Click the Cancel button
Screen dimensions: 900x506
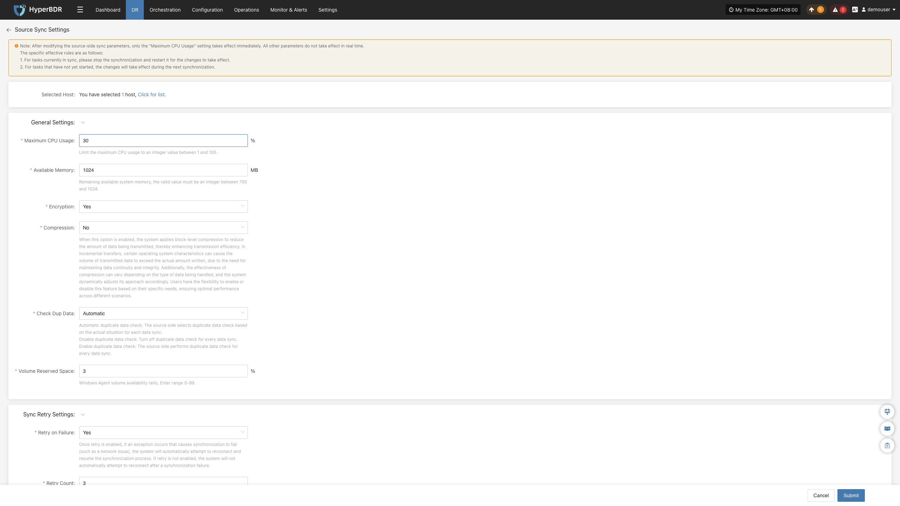(821, 495)
